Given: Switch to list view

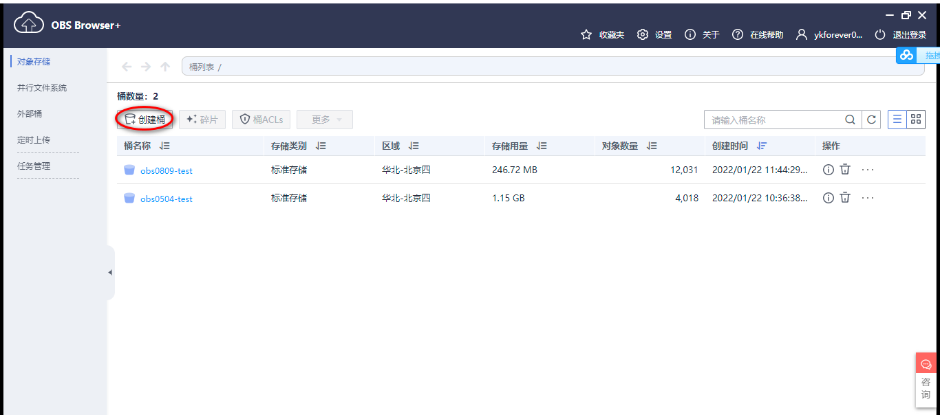Looking at the screenshot, I should (897, 120).
